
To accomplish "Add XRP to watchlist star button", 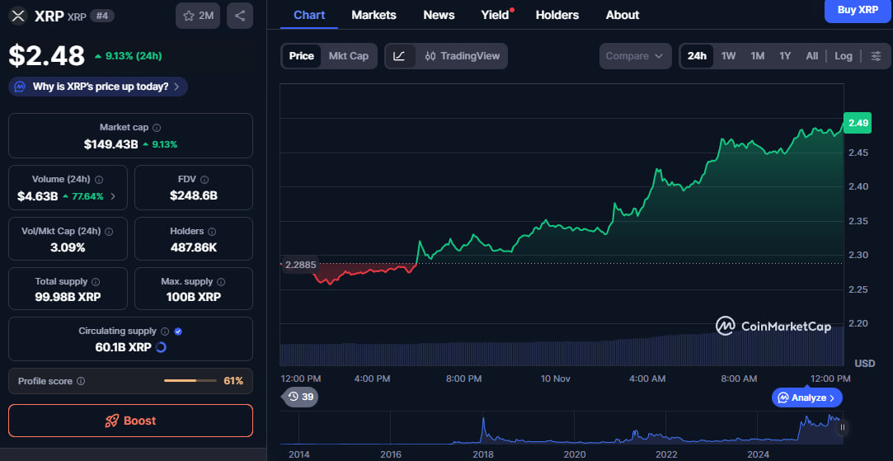I will pos(198,16).
